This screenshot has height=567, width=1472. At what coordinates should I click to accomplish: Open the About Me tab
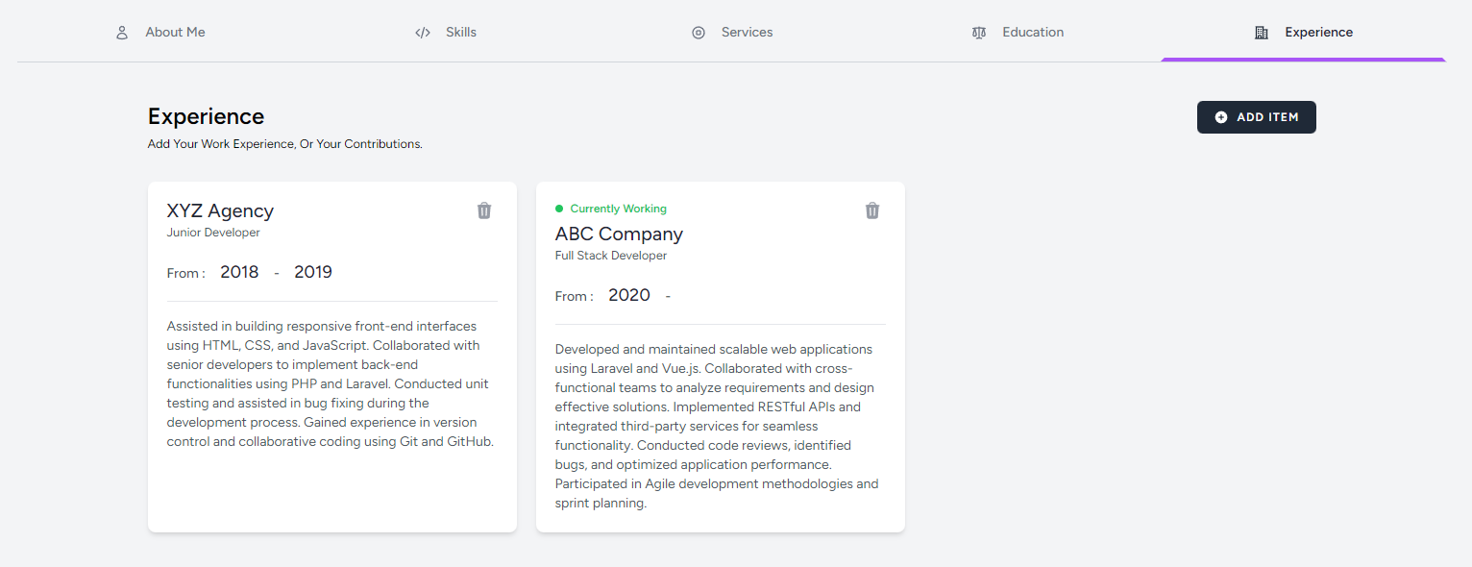[175, 33]
